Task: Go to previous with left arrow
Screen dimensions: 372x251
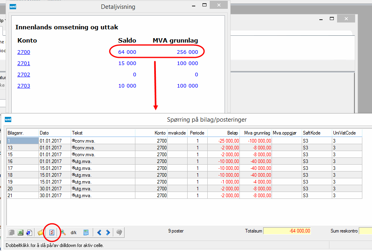Action: point(99,232)
